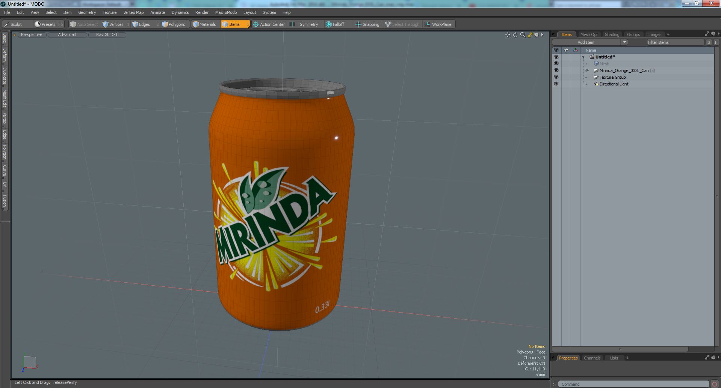
Task: Switch to the Mesh Ops tab
Action: coord(589,34)
